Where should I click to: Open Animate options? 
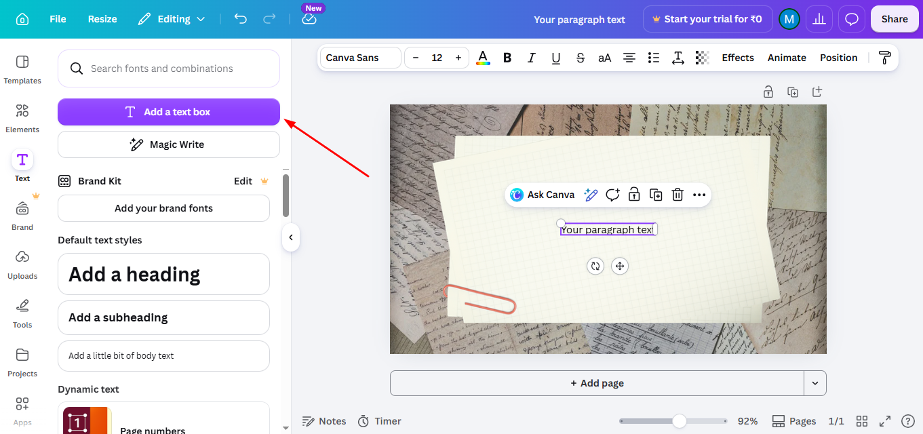click(x=787, y=58)
